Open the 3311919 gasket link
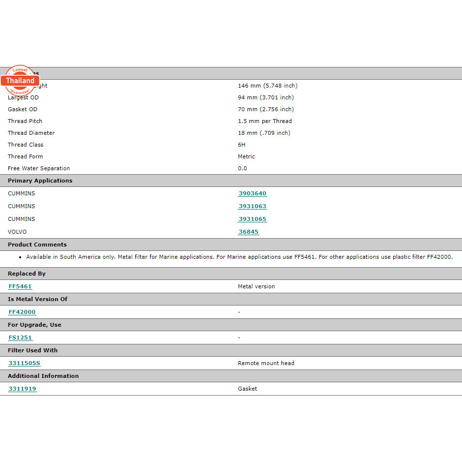Viewport: 462px width, 462px height. tap(22, 389)
